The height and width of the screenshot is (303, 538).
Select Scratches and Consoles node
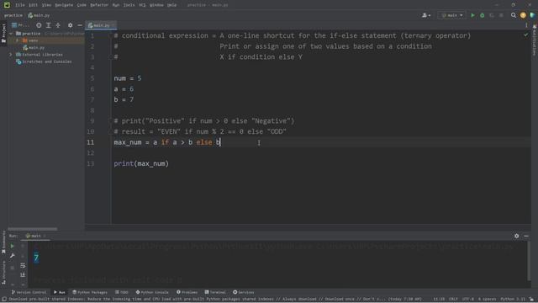(44, 61)
